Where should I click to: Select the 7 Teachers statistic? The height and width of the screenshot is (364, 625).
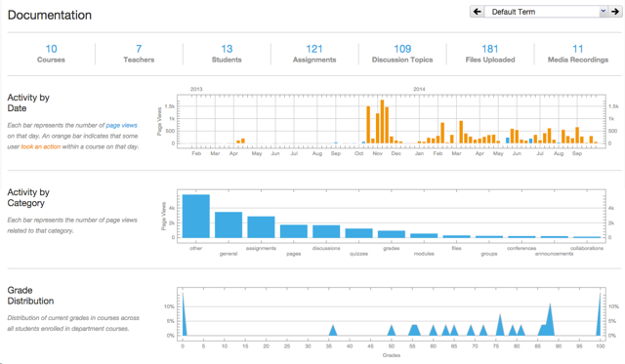point(139,54)
